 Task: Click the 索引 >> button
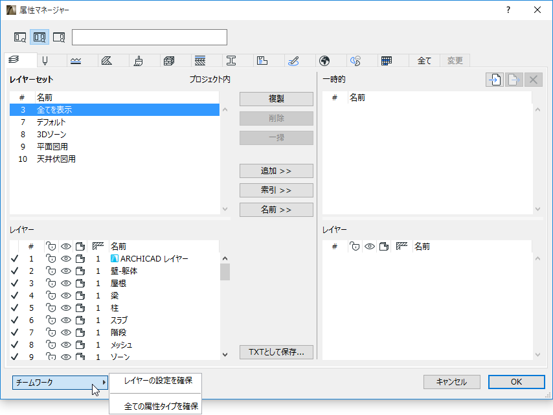276,190
